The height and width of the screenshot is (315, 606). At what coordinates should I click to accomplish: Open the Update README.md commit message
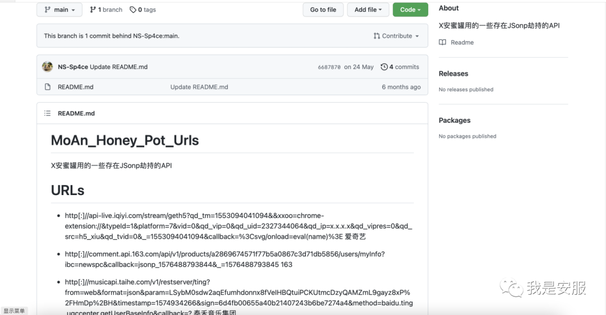click(118, 67)
